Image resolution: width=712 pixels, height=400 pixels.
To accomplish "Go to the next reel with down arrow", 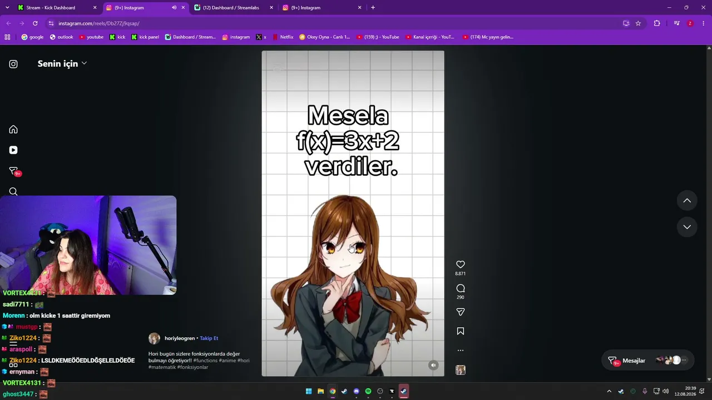I will pos(687,227).
